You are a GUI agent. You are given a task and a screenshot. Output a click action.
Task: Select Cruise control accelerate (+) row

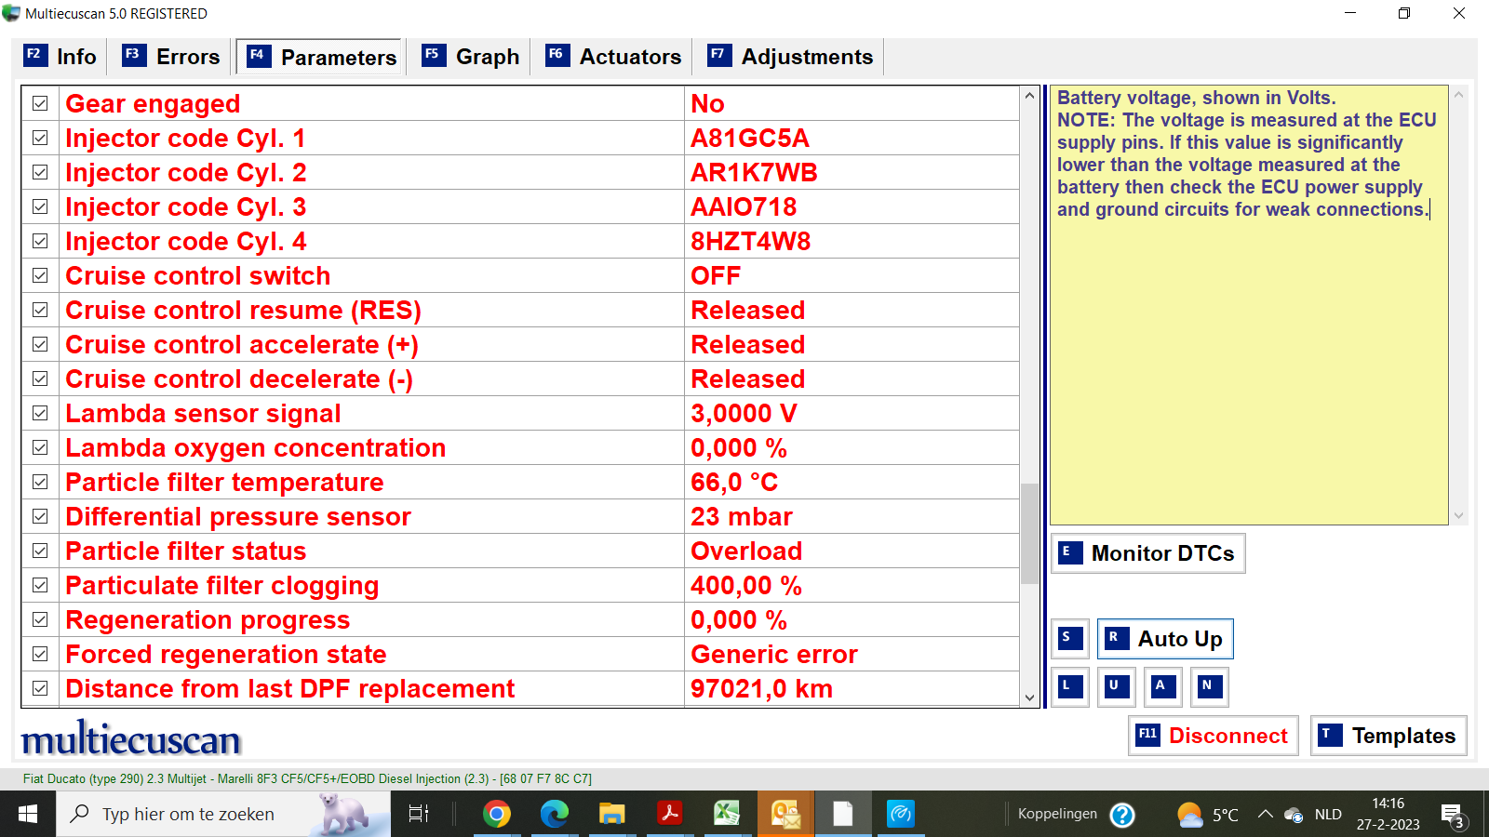click(x=521, y=344)
